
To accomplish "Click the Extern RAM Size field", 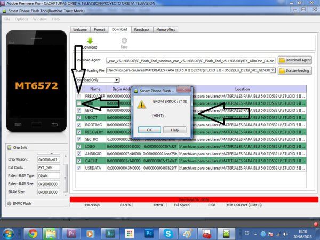I will click(x=49, y=184).
